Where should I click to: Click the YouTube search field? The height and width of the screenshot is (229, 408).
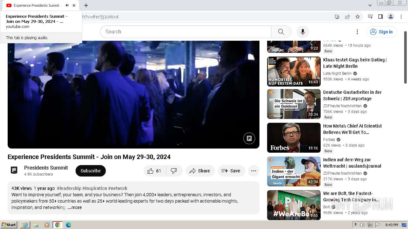(186, 32)
